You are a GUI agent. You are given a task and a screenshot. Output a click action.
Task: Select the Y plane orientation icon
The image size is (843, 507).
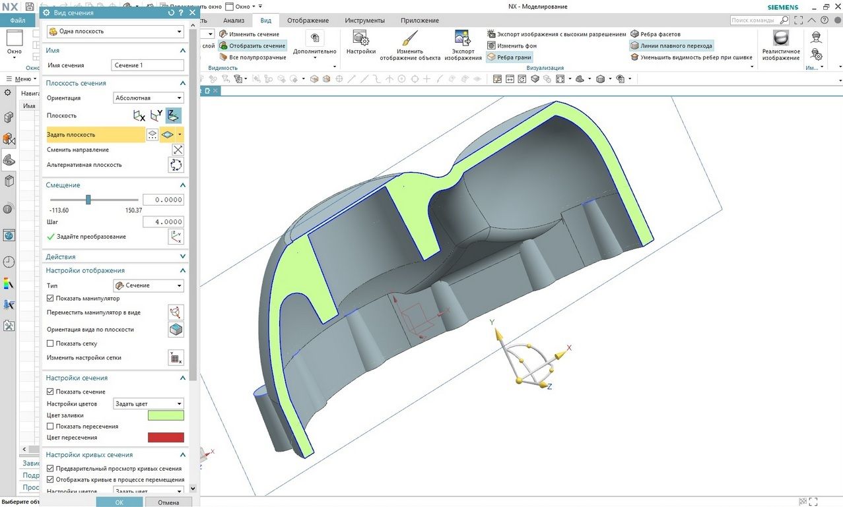(156, 116)
